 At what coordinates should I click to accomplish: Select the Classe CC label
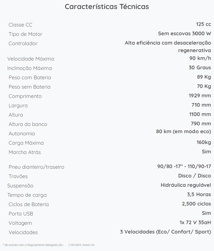21,25
